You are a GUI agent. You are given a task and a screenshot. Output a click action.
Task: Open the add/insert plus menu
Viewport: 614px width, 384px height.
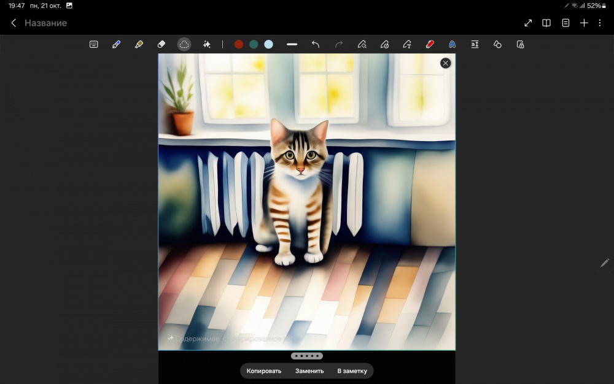point(584,23)
